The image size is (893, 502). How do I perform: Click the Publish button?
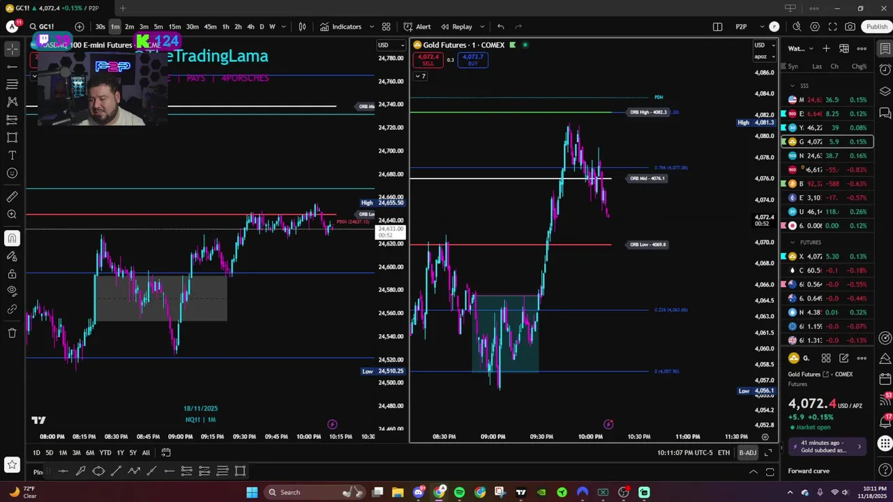click(x=876, y=26)
